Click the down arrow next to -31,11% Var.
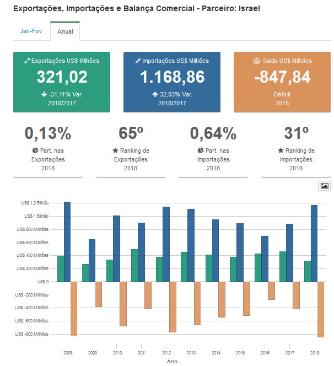334x366 pixels. click(44, 94)
